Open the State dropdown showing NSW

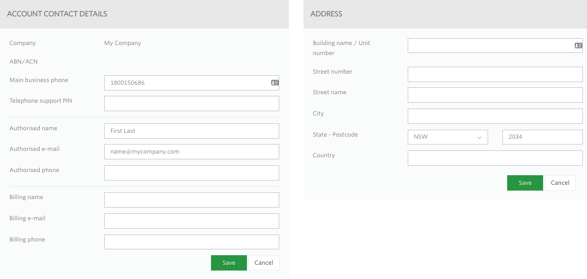click(448, 137)
